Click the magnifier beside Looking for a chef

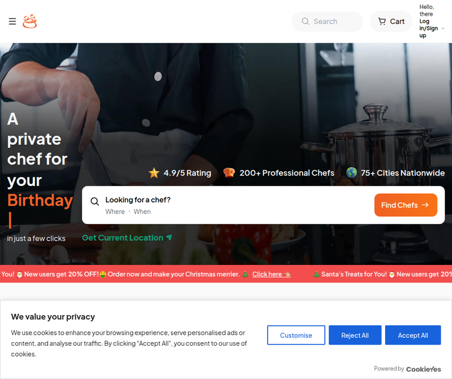click(x=95, y=202)
